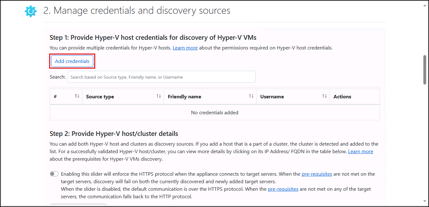Click Step 2 host/cluster details heading
Screen dimensions: 429x207
pyautogui.click(x=114, y=134)
